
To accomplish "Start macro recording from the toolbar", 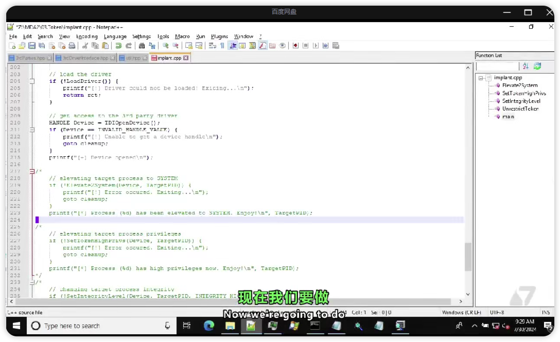I will 295,45.
